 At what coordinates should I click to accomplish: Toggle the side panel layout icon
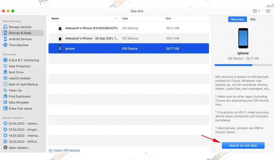pyautogui.click(x=268, y=11)
